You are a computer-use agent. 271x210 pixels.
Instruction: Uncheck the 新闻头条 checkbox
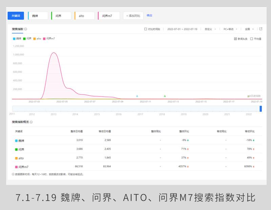(235, 39)
